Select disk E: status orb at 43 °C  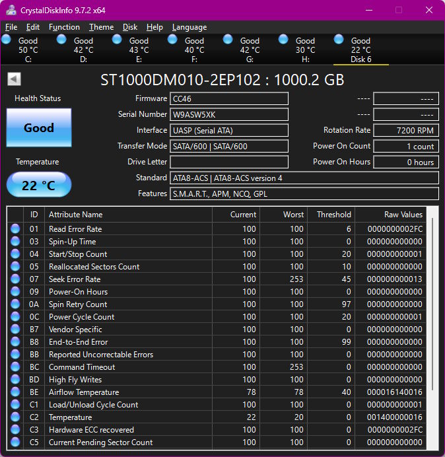click(117, 40)
